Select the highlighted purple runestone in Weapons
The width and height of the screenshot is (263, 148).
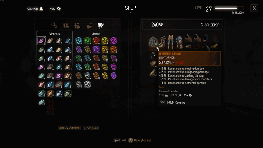pos(41,41)
